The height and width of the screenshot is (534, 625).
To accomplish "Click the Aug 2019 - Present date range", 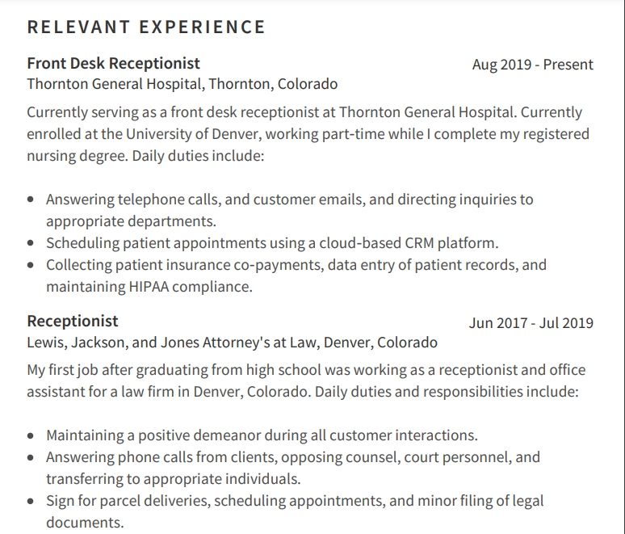I will pyautogui.click(x=533, y=65).
